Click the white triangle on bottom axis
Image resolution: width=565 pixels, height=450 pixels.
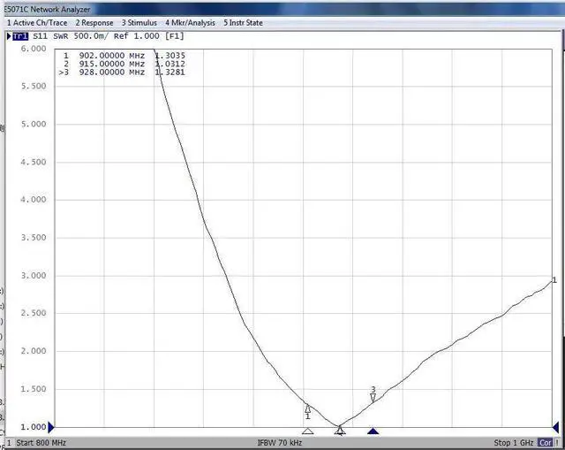point(307,431)
